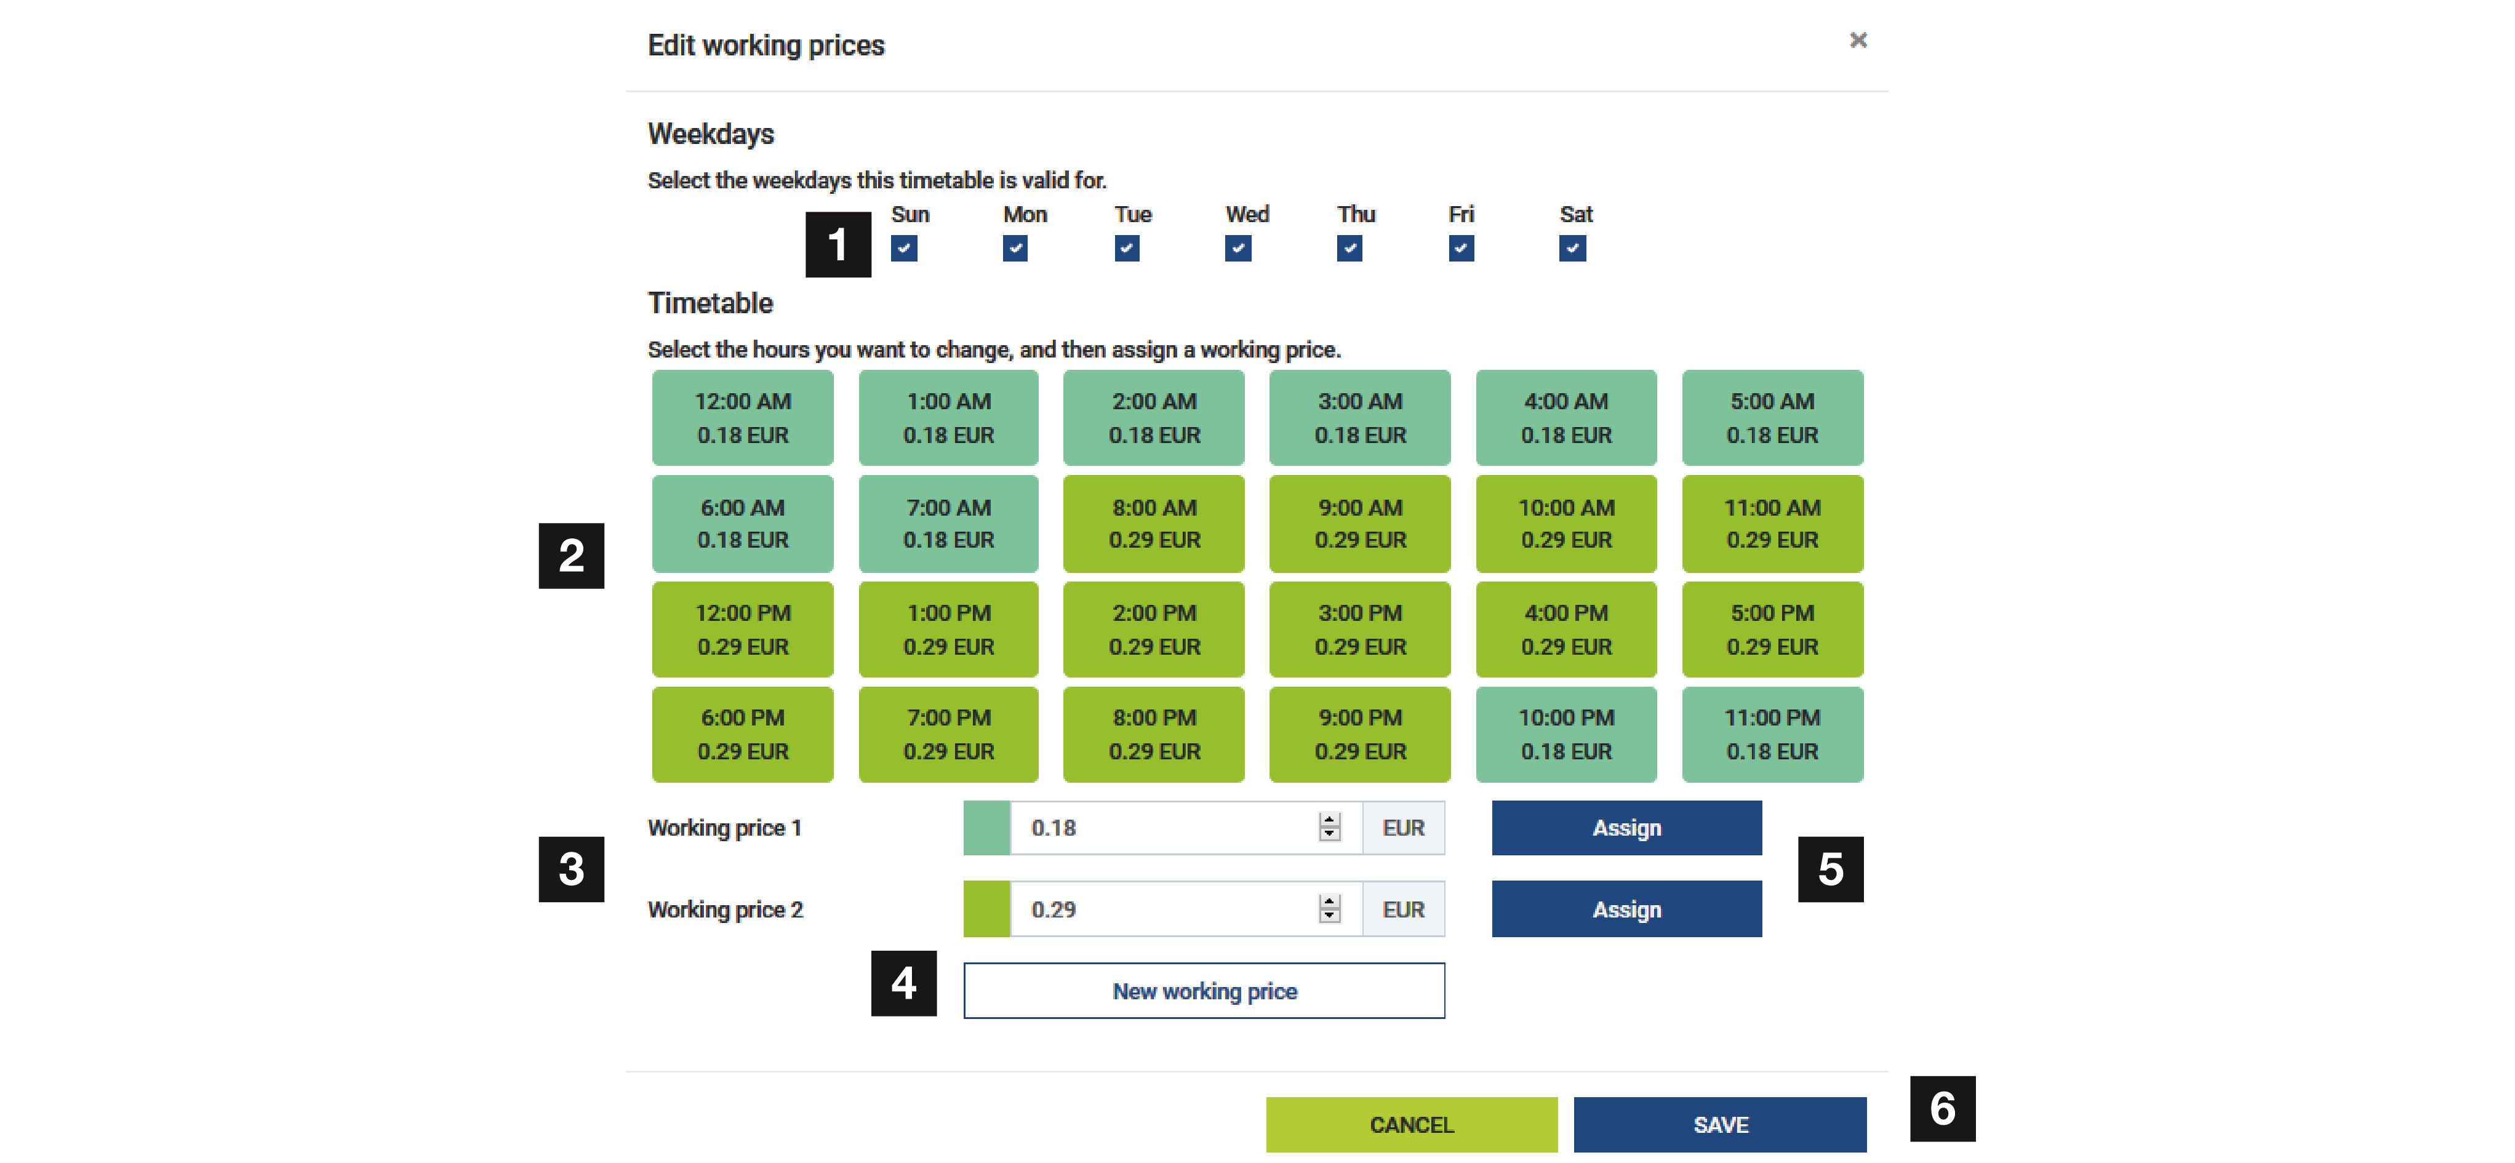Image resolution: width=2515 pixels, height=1163 pixels.
Task: Click the Working price 2 value stepper
Action: (x=1329, y=908)
